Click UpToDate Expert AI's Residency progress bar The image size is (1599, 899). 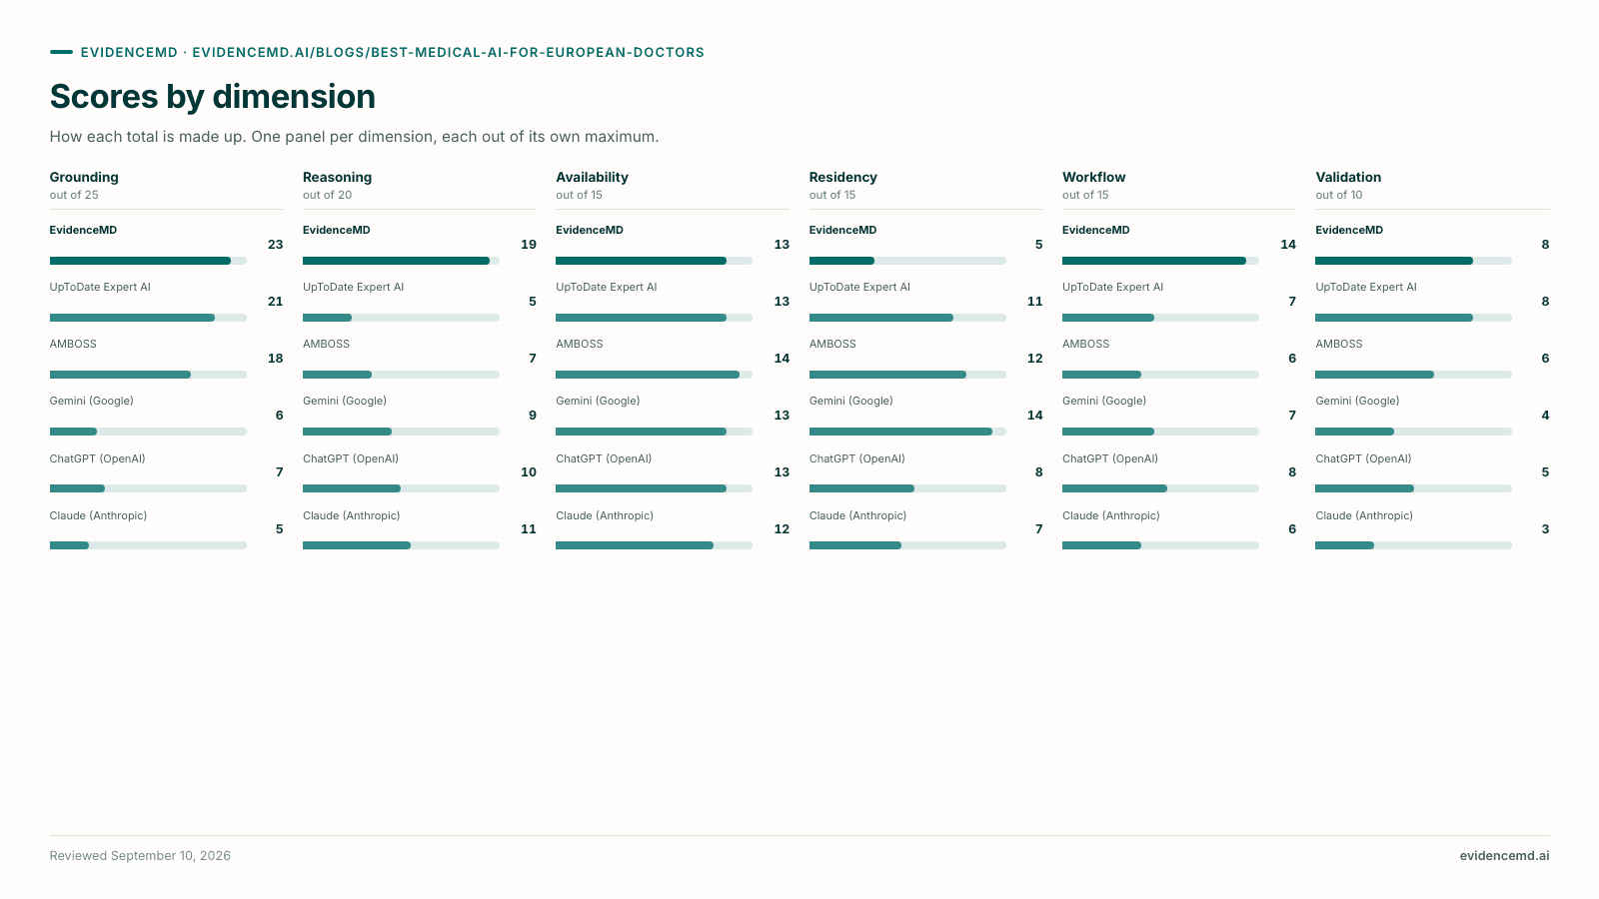[x=907, y=318]
